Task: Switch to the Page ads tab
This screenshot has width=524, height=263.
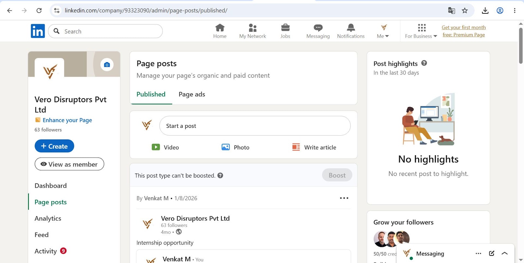Action: click(x=192, y=94)
